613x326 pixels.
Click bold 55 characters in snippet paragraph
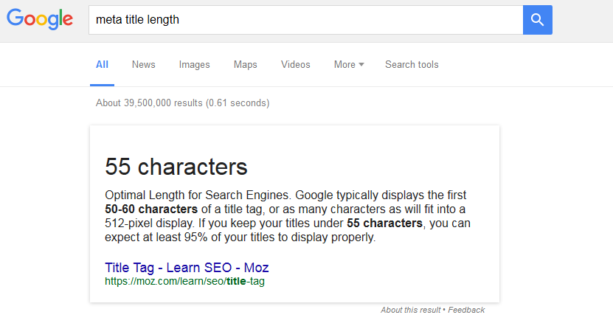[x=384, y=223]
